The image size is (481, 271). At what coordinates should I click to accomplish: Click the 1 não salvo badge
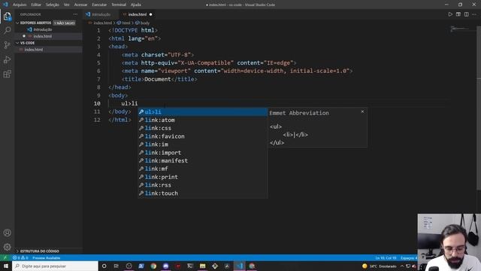click(64, 23)
